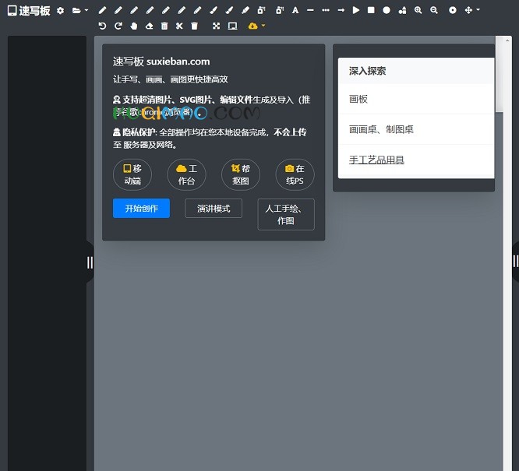Select the second spray can tool
Image resolution: width=519 pixels, height=471 pixels.
coord(280,11)
